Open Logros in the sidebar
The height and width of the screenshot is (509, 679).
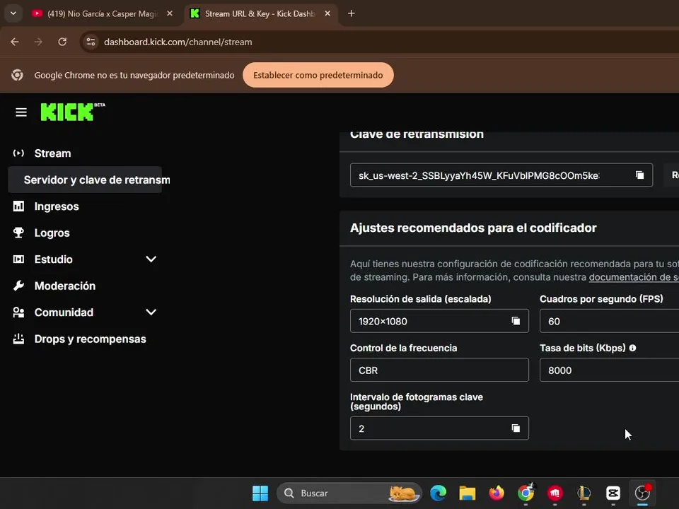52,233
